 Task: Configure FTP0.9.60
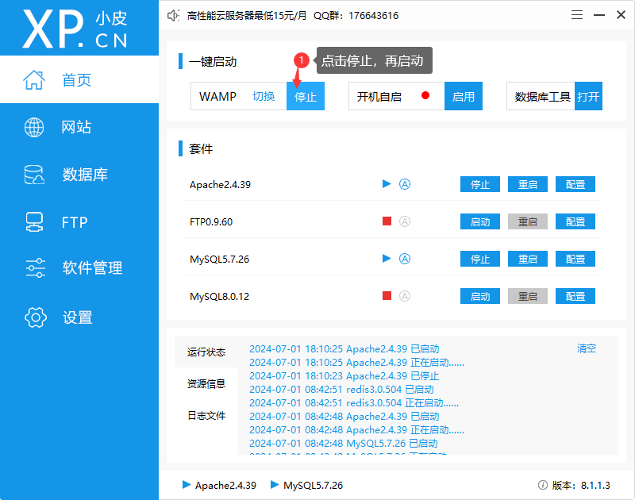[575, 221]
